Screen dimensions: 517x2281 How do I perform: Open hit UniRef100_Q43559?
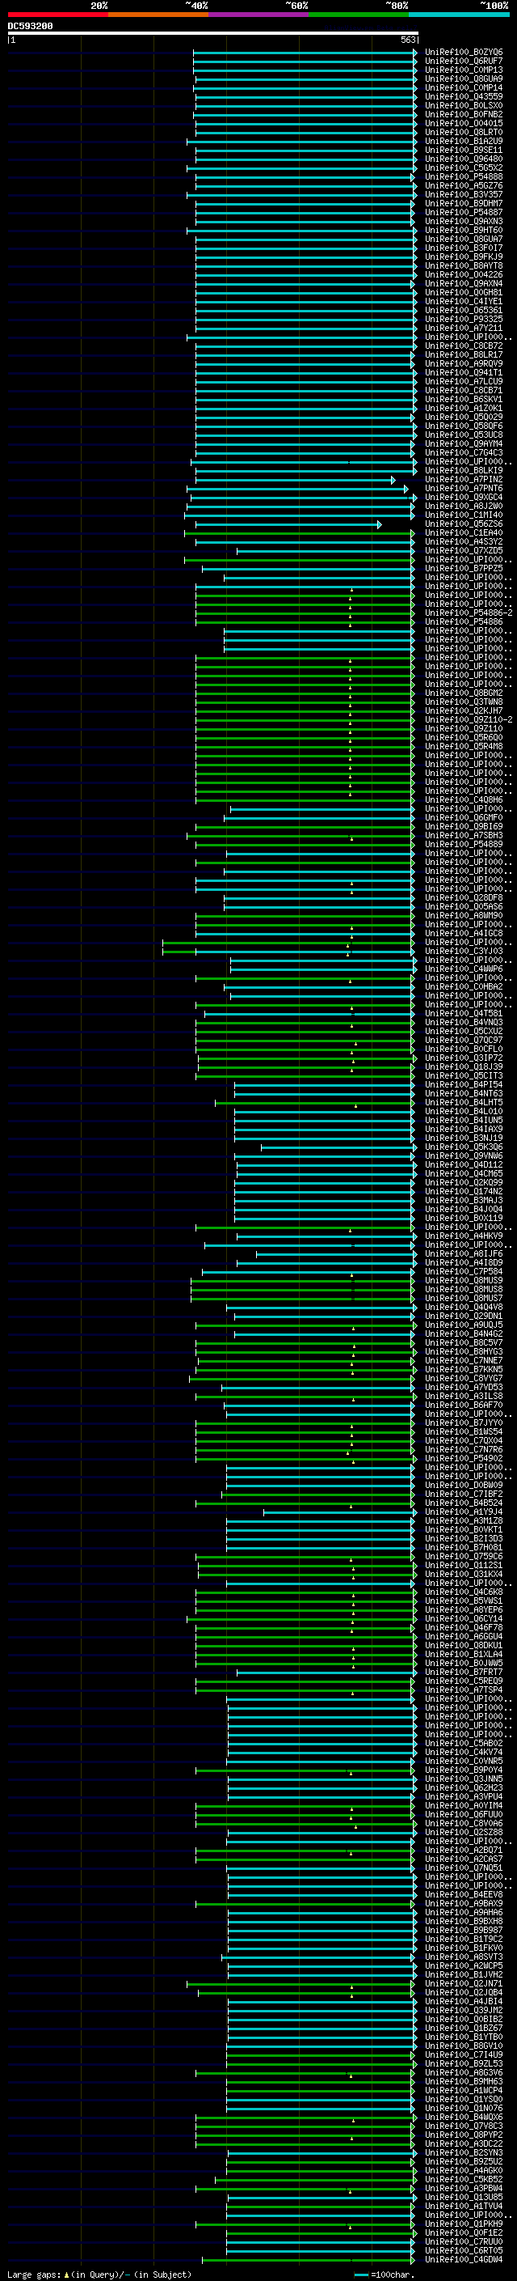tap(463, 96)
